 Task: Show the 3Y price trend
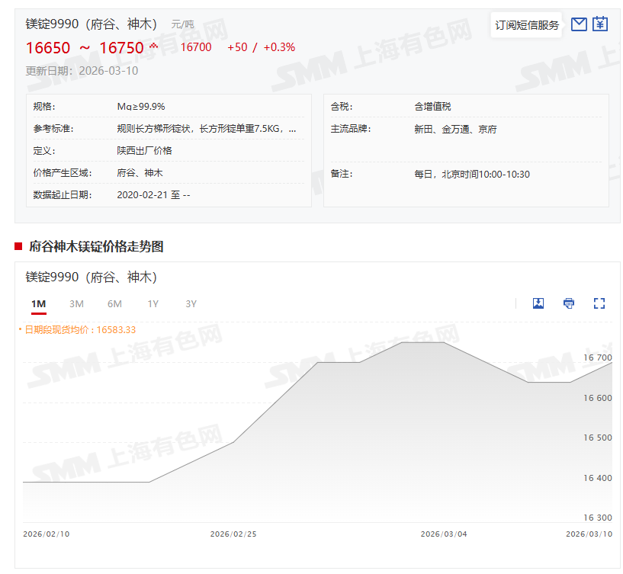[x=191, y=304]
